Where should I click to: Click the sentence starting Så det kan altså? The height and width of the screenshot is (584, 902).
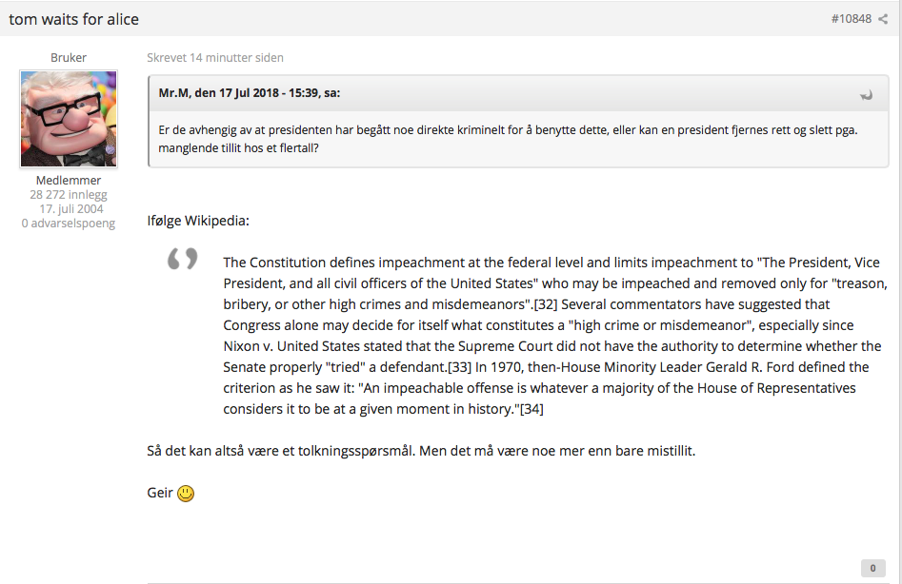pyautogui.click(x=421, y=451)
